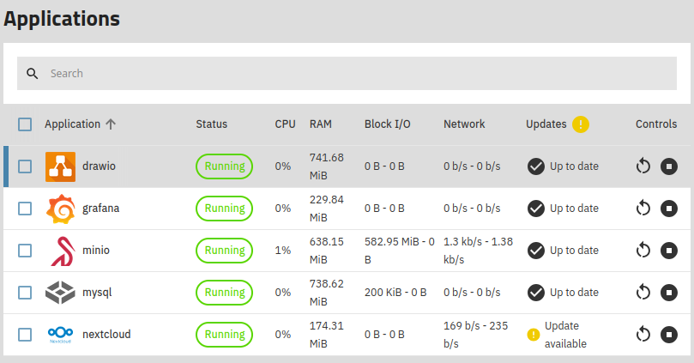This screenshot has height=363, width=694.
Task: Stop the grafana application
Action: [x=669, y=209]
